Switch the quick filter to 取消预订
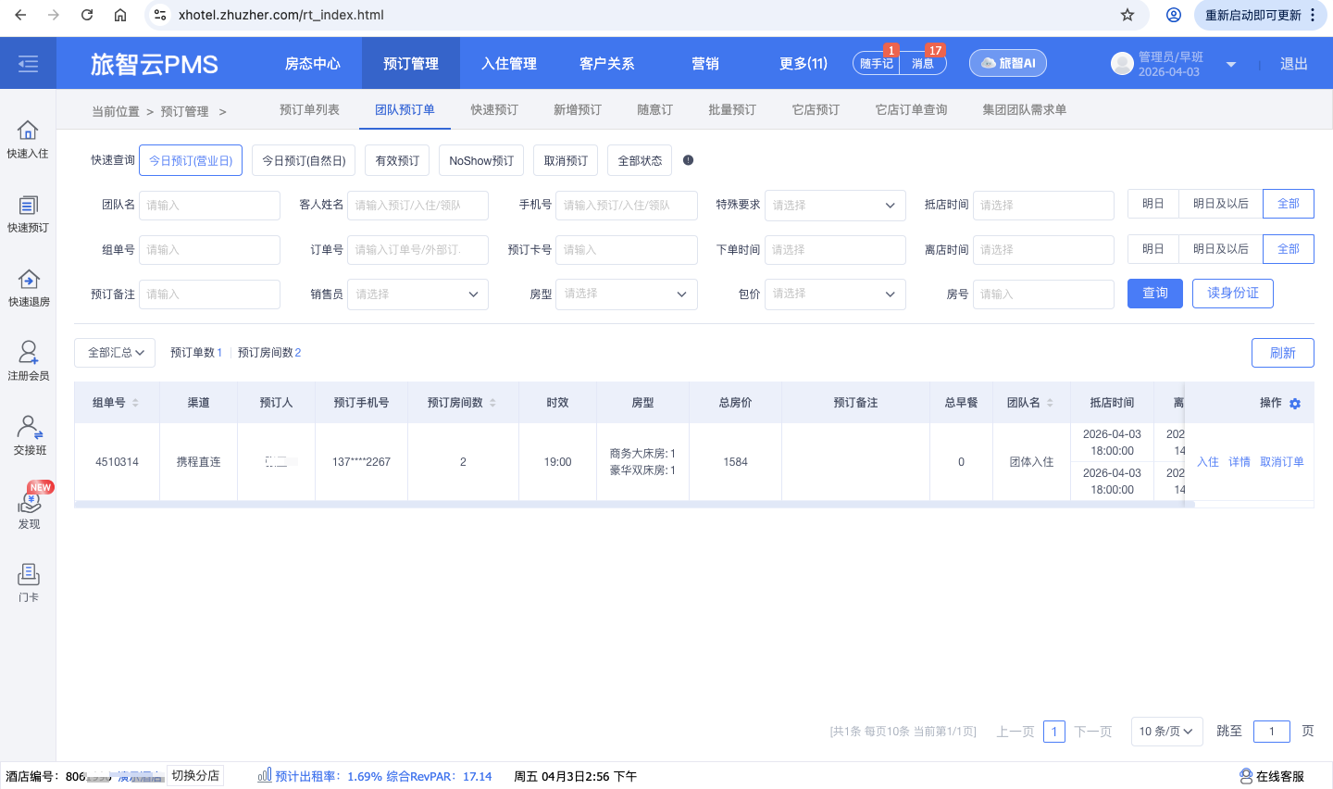1333x789 pixels. pyautogui.click(x=566, y=160)
